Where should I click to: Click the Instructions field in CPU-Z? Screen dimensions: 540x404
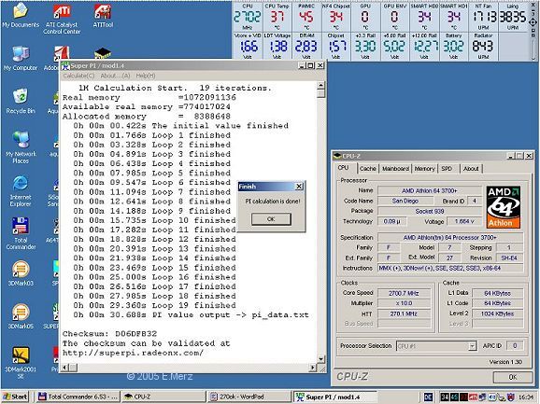450,268
